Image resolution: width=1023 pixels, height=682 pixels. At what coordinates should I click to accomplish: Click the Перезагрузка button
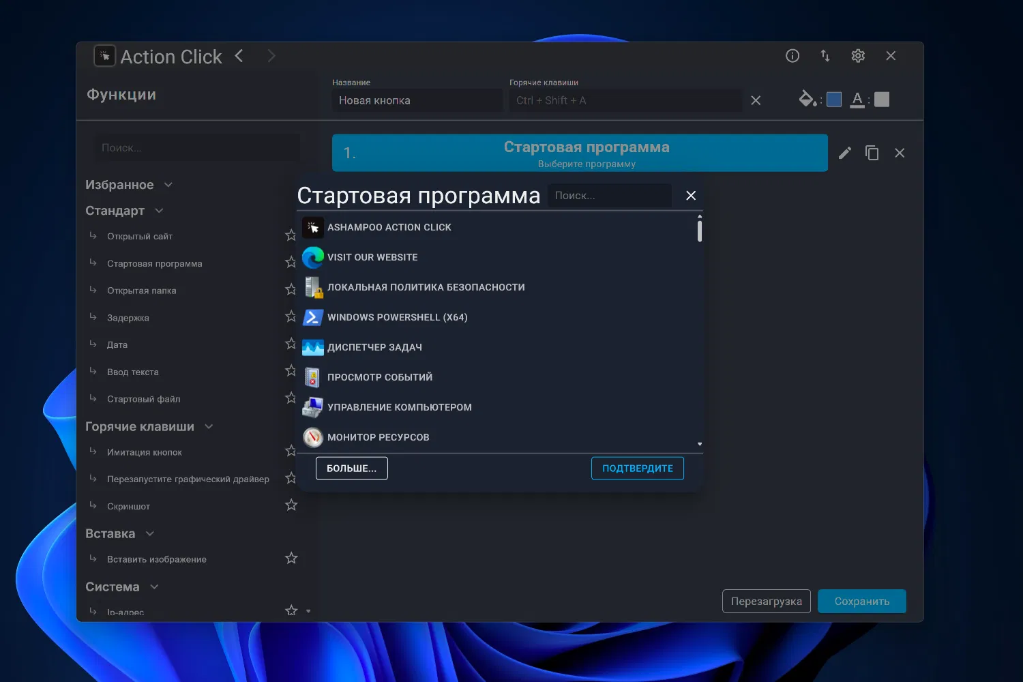pyautogui.click(x=767, y=602)
